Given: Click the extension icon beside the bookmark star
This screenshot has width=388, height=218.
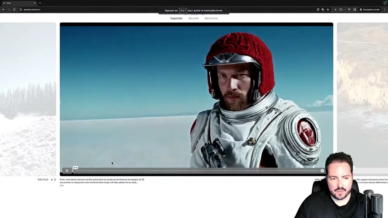Looking at the screenshot, I should click(335, 10).
